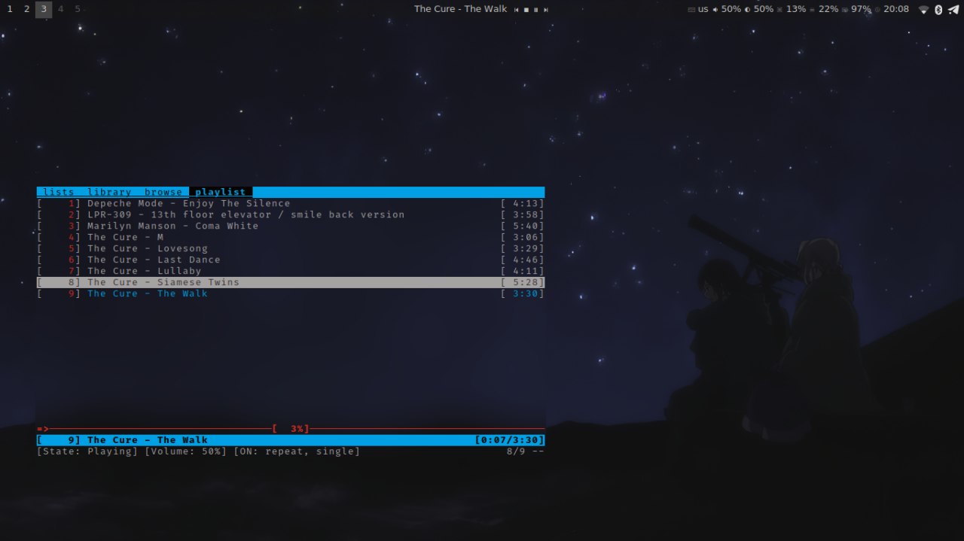Switch to workspace 4
The height and width of the screenshot is (541, 964).
pyautogui.click(x=61, y=9)
